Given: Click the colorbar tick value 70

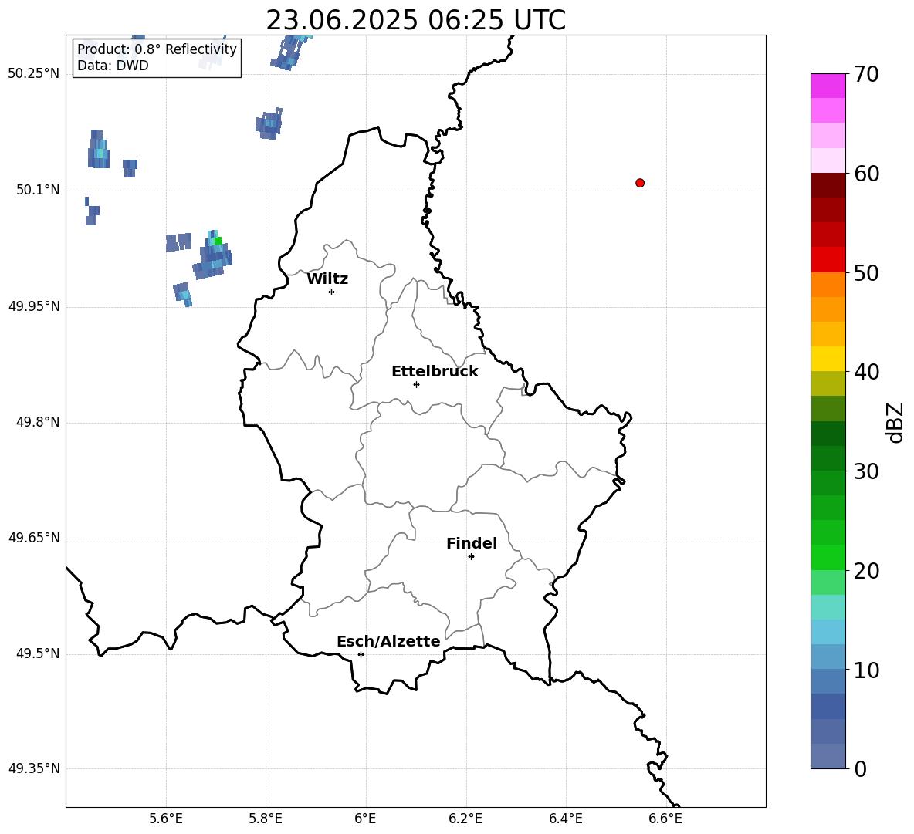Looking at the screenshot, I should pos(866,74).
